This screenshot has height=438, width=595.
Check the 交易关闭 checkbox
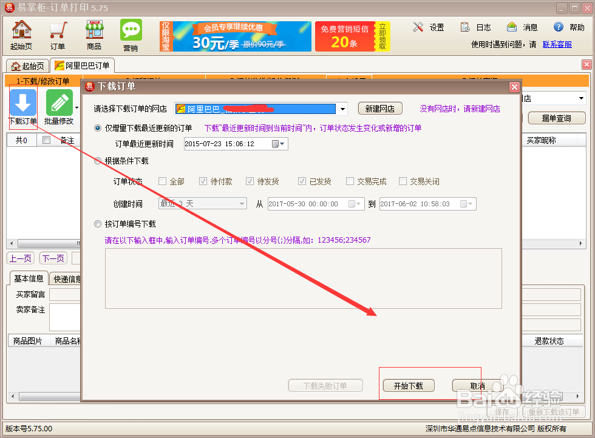pyautogui.click(x=403, y=181)
